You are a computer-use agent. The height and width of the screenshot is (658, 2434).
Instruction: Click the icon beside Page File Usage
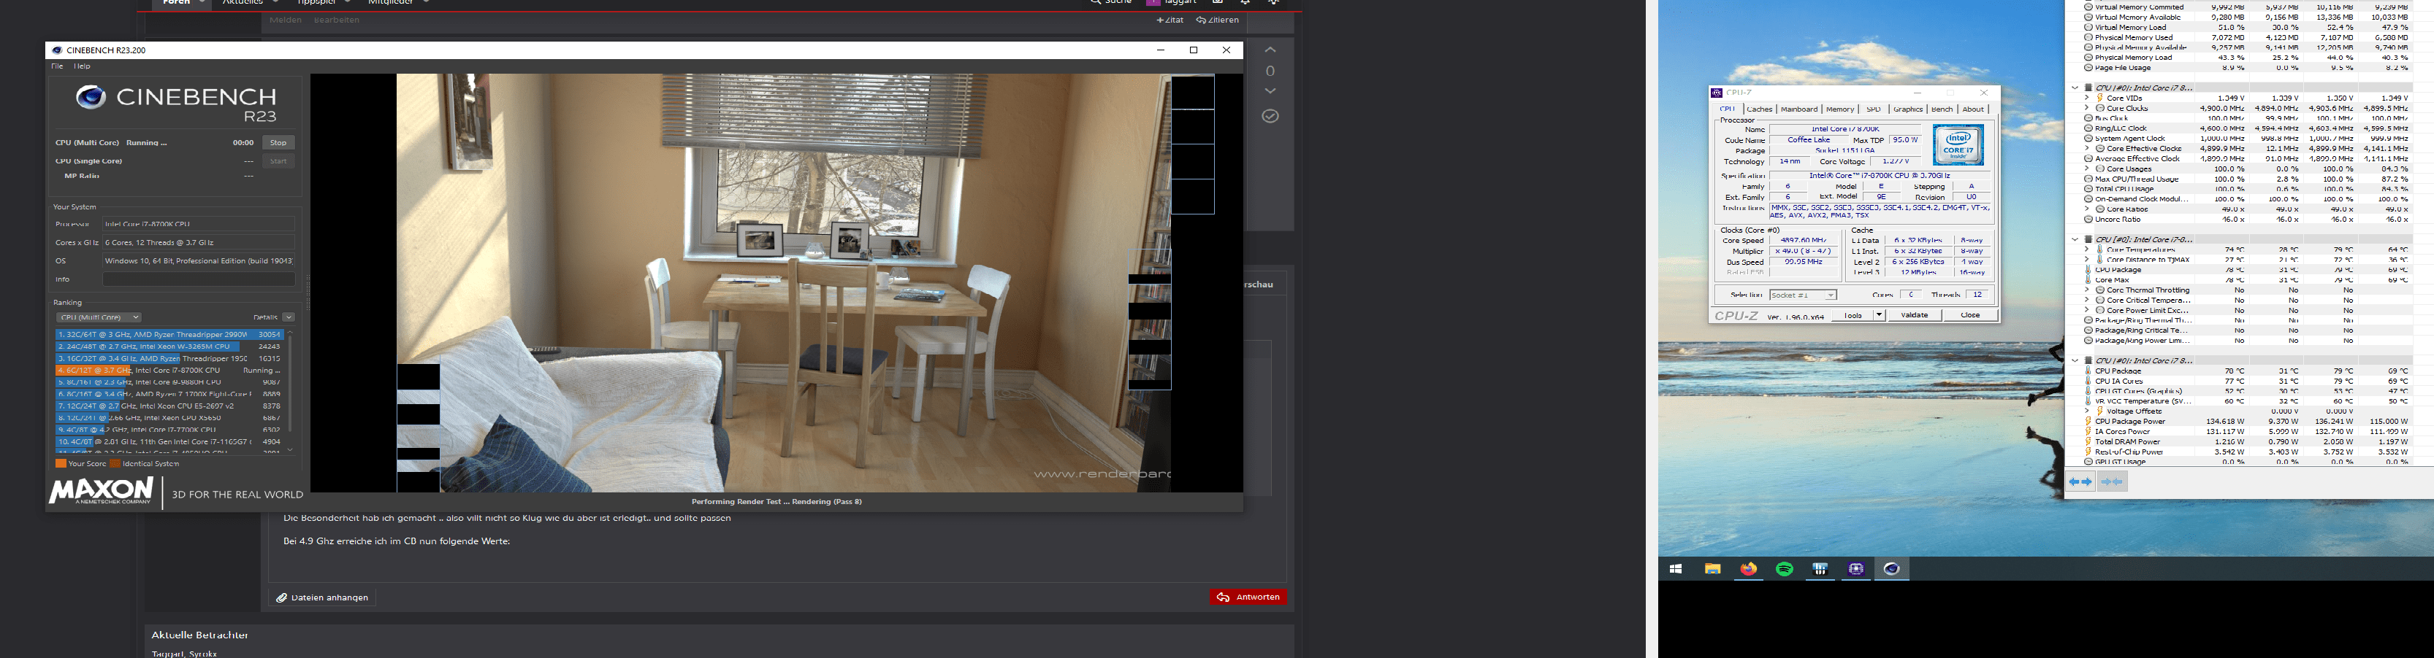tap(2088, 68)
